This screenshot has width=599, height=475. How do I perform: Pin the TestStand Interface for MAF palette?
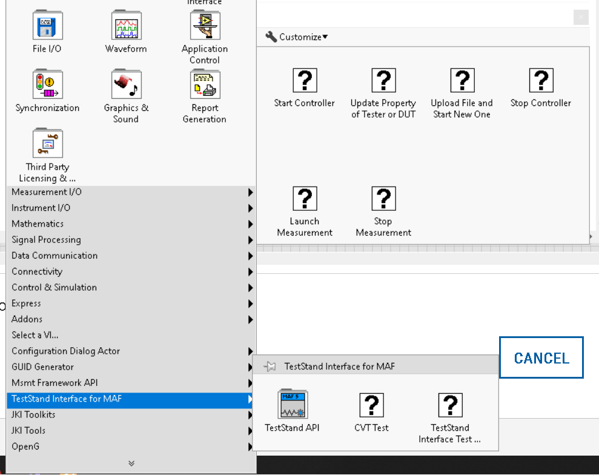coord(270,367)
